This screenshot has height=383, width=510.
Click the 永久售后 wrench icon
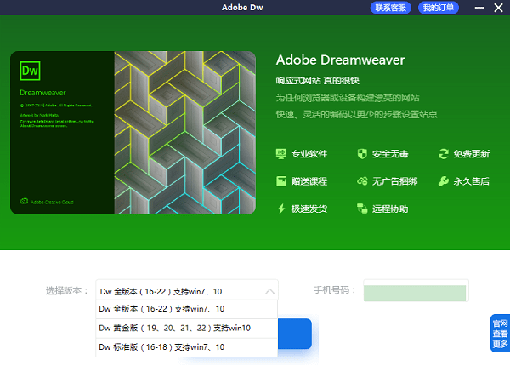[443, 181]
